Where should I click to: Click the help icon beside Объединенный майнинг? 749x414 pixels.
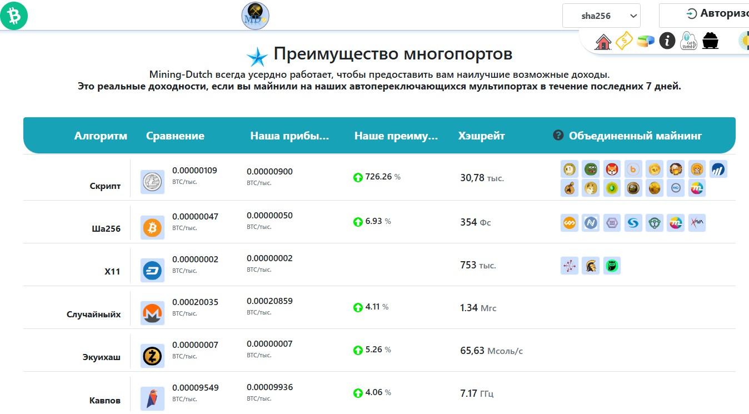(x=558, y=135)
